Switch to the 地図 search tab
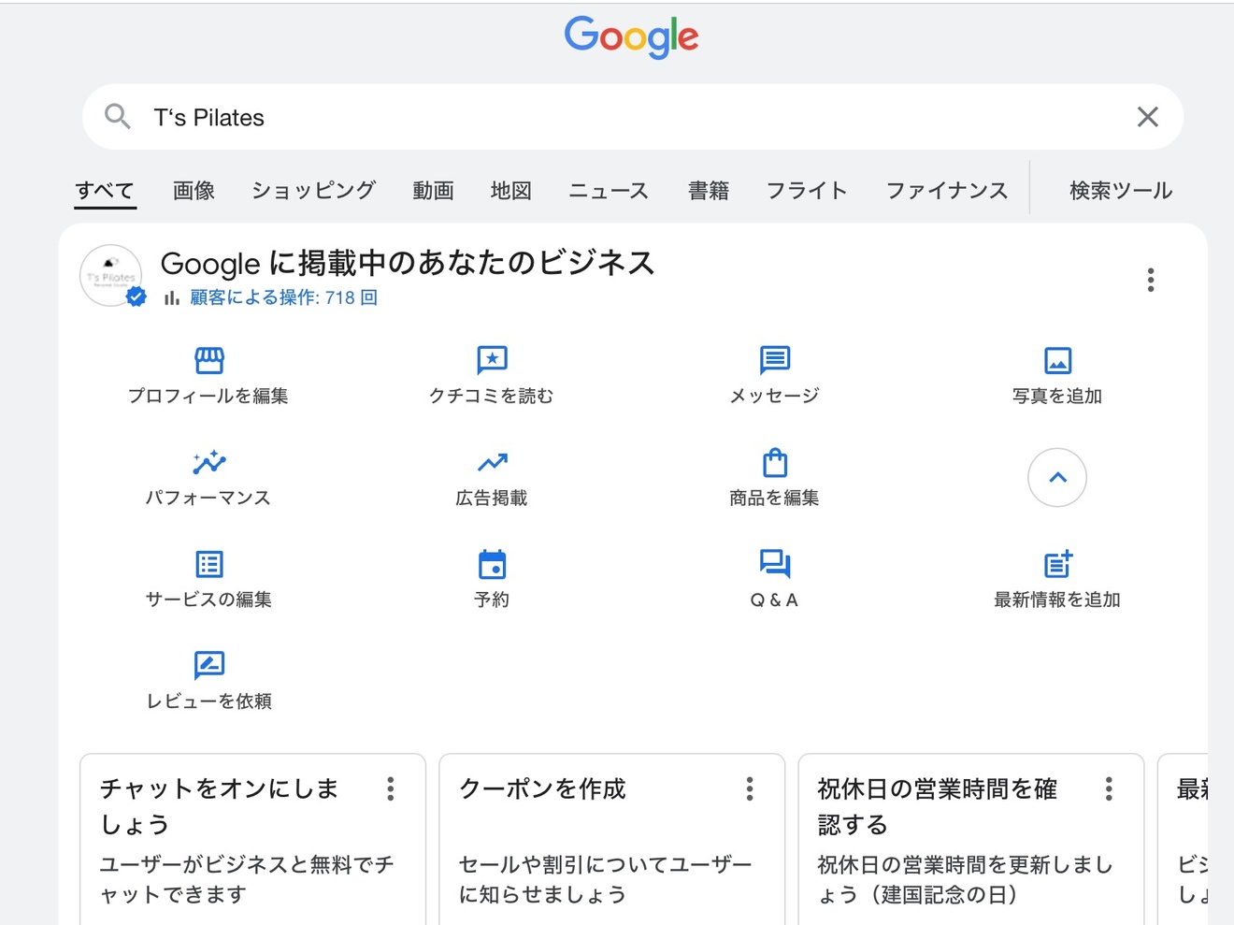Image resolution: width=1234 pixels, height=925 pixels. [x=510, y=191]
